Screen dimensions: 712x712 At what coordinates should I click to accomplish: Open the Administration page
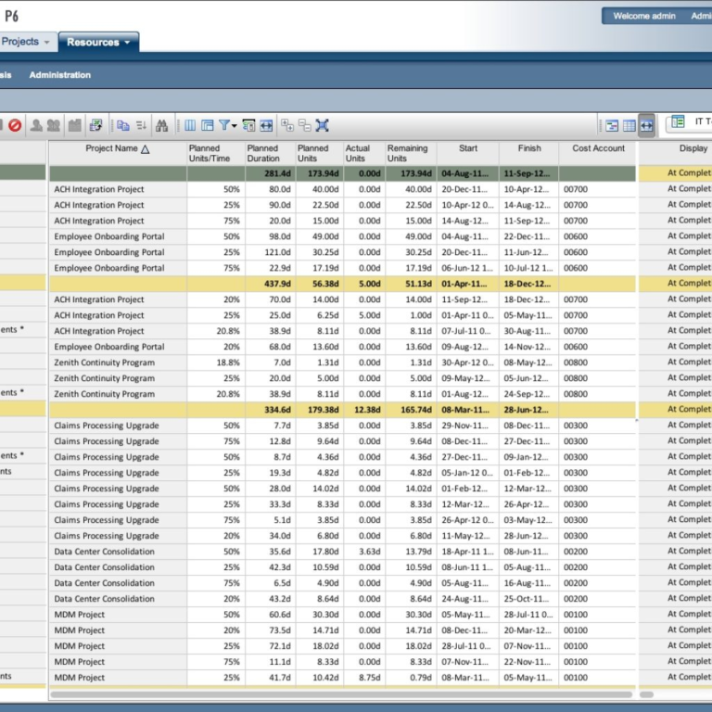pyautogui.click(x=59, y=75)
